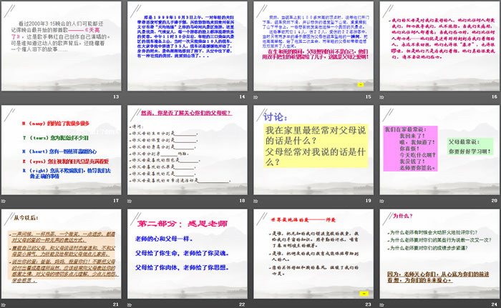The height and width of the screenshot is (308, 501).
Task: Click animation star icon under slide 16
Action: pyautogui.click(x=381, y=97)
